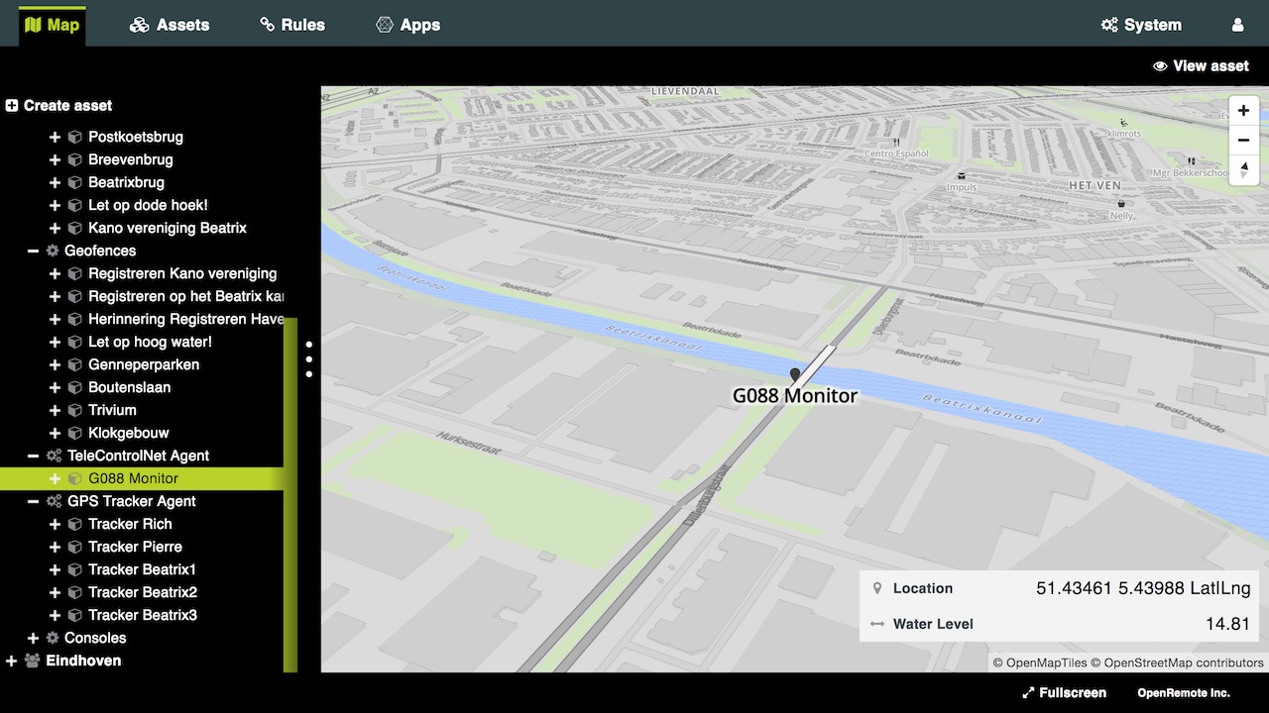This screenshot has width=1269, height=713.
Task: Click the Consoles gear icon
Action: [53, 638]
